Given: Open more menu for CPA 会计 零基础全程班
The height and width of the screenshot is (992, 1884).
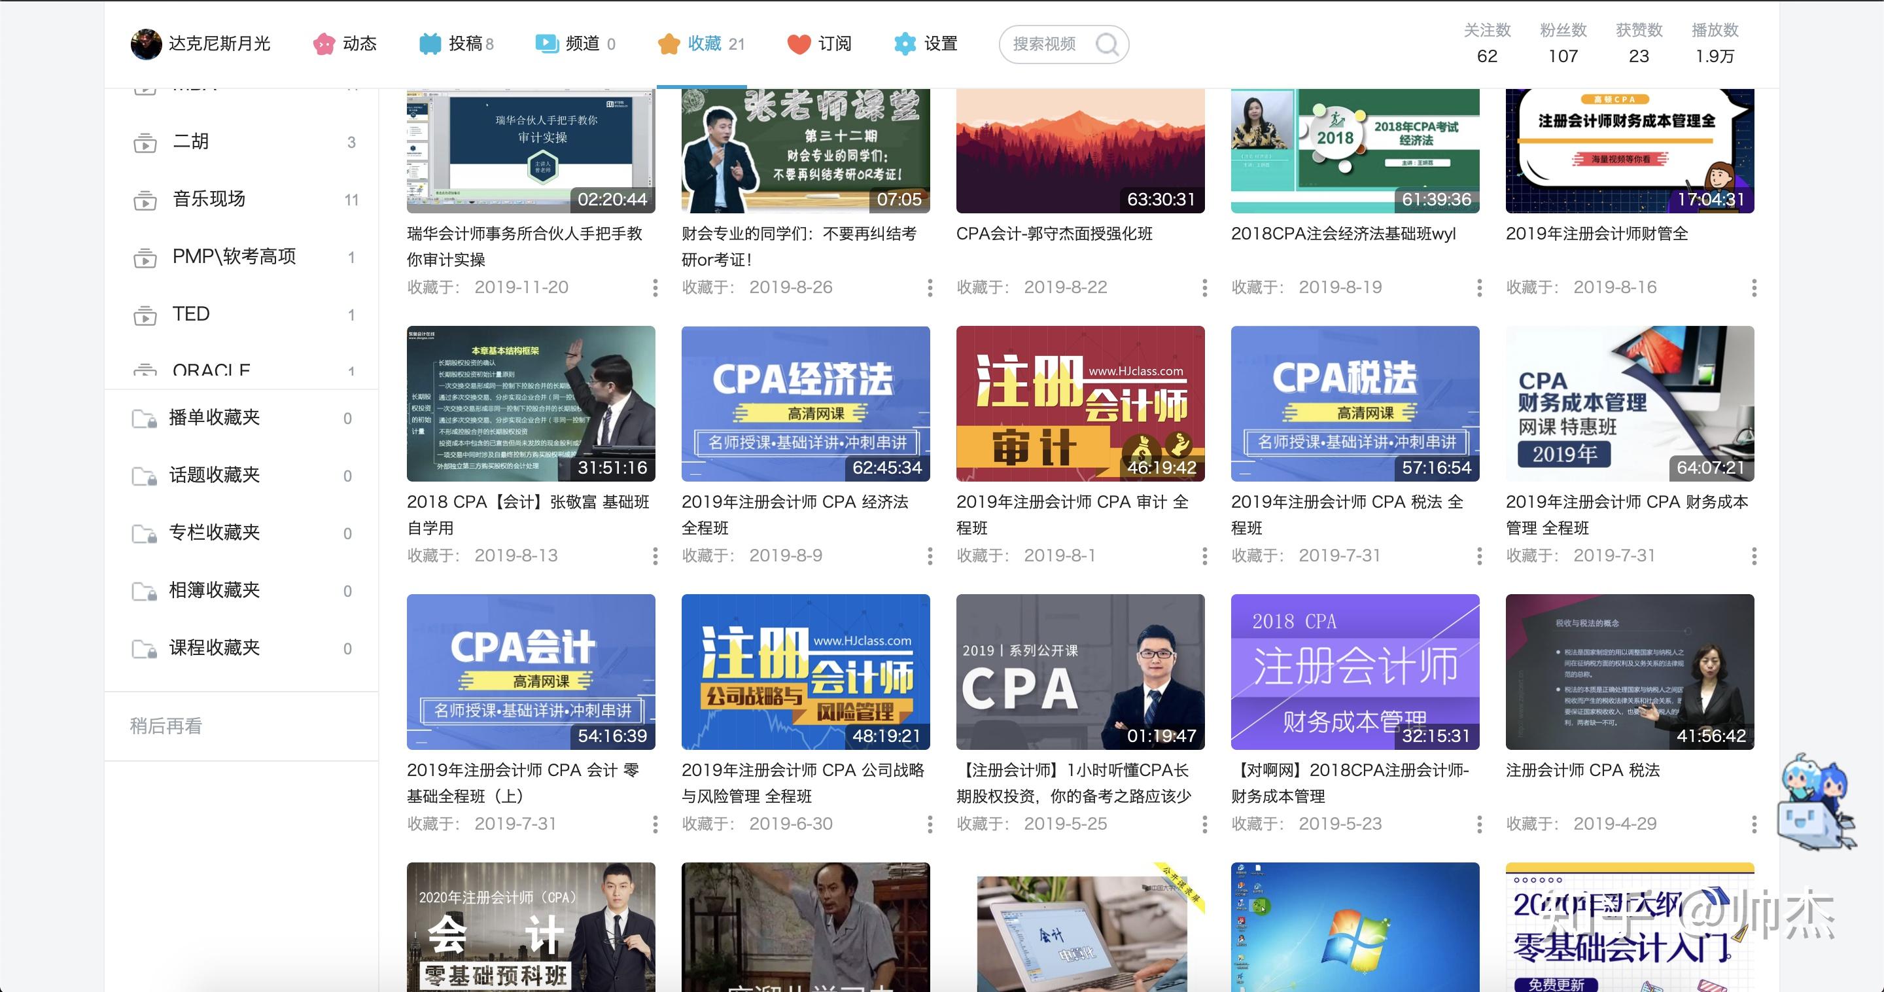Looking at the screenshot, I should coord(655,824).
